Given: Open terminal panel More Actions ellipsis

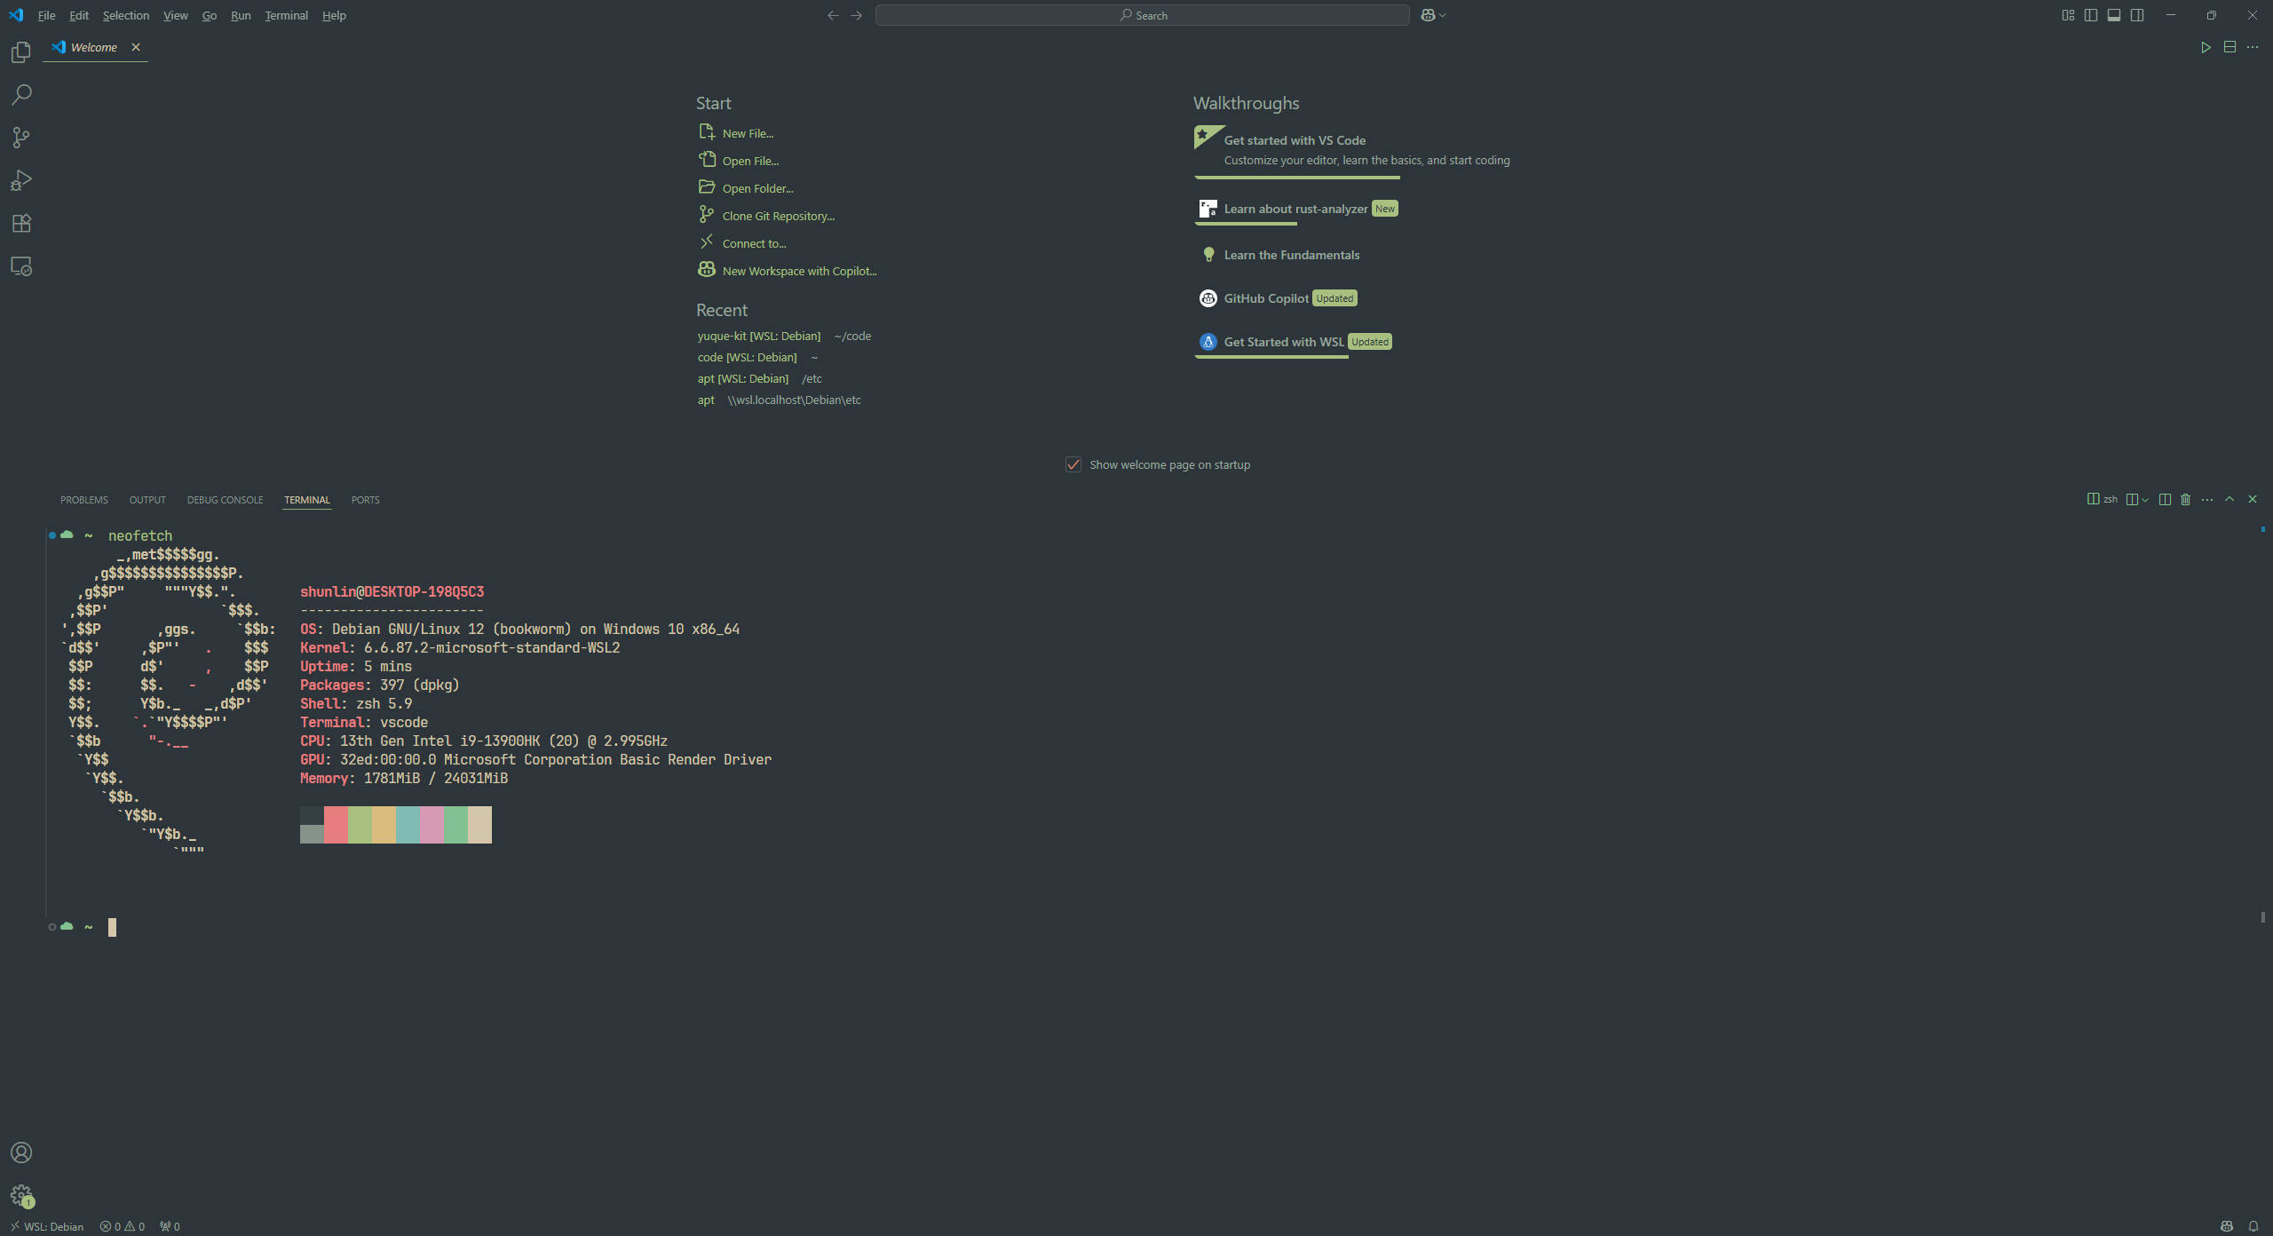Looking at the screenshot, I should [2207, 499].
